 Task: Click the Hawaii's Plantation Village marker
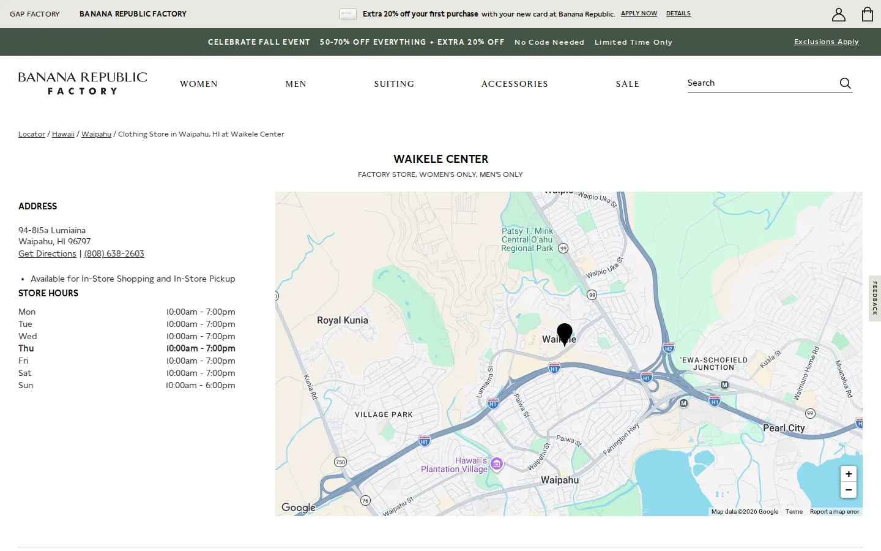tap(497, 464)
